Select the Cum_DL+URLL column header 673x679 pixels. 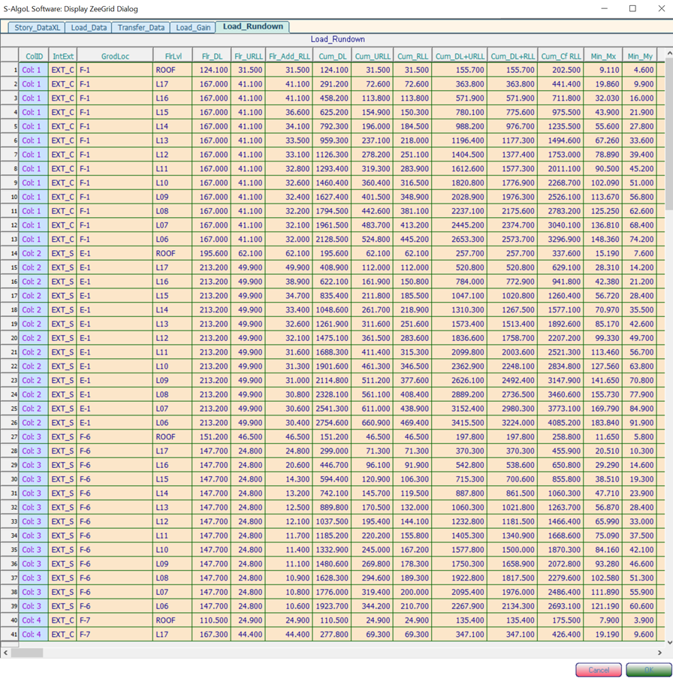coord(460,56)
